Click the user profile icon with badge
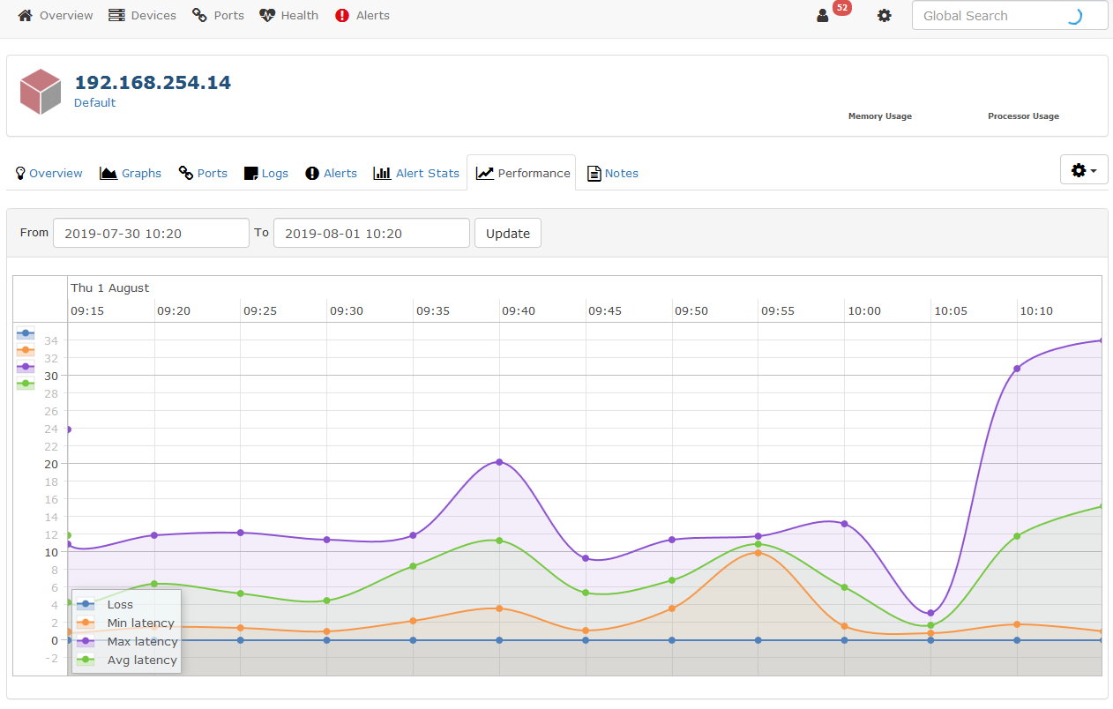Image resolution: width=1113 pixels, height=709 pixels. [x=823, y=16]
